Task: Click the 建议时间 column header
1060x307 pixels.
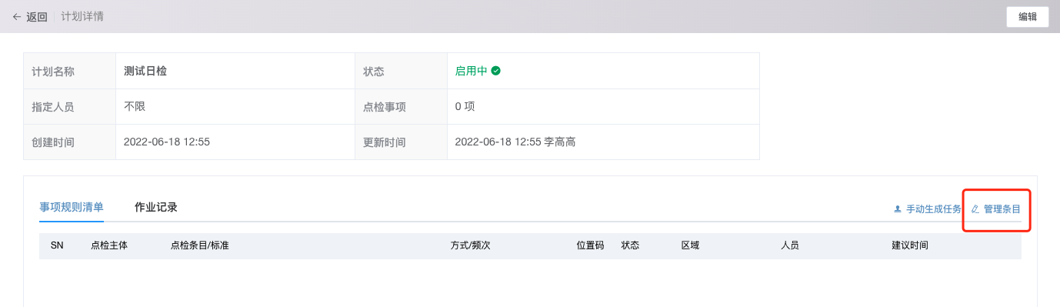Action: pyautogui.click(x=910, y=245)
